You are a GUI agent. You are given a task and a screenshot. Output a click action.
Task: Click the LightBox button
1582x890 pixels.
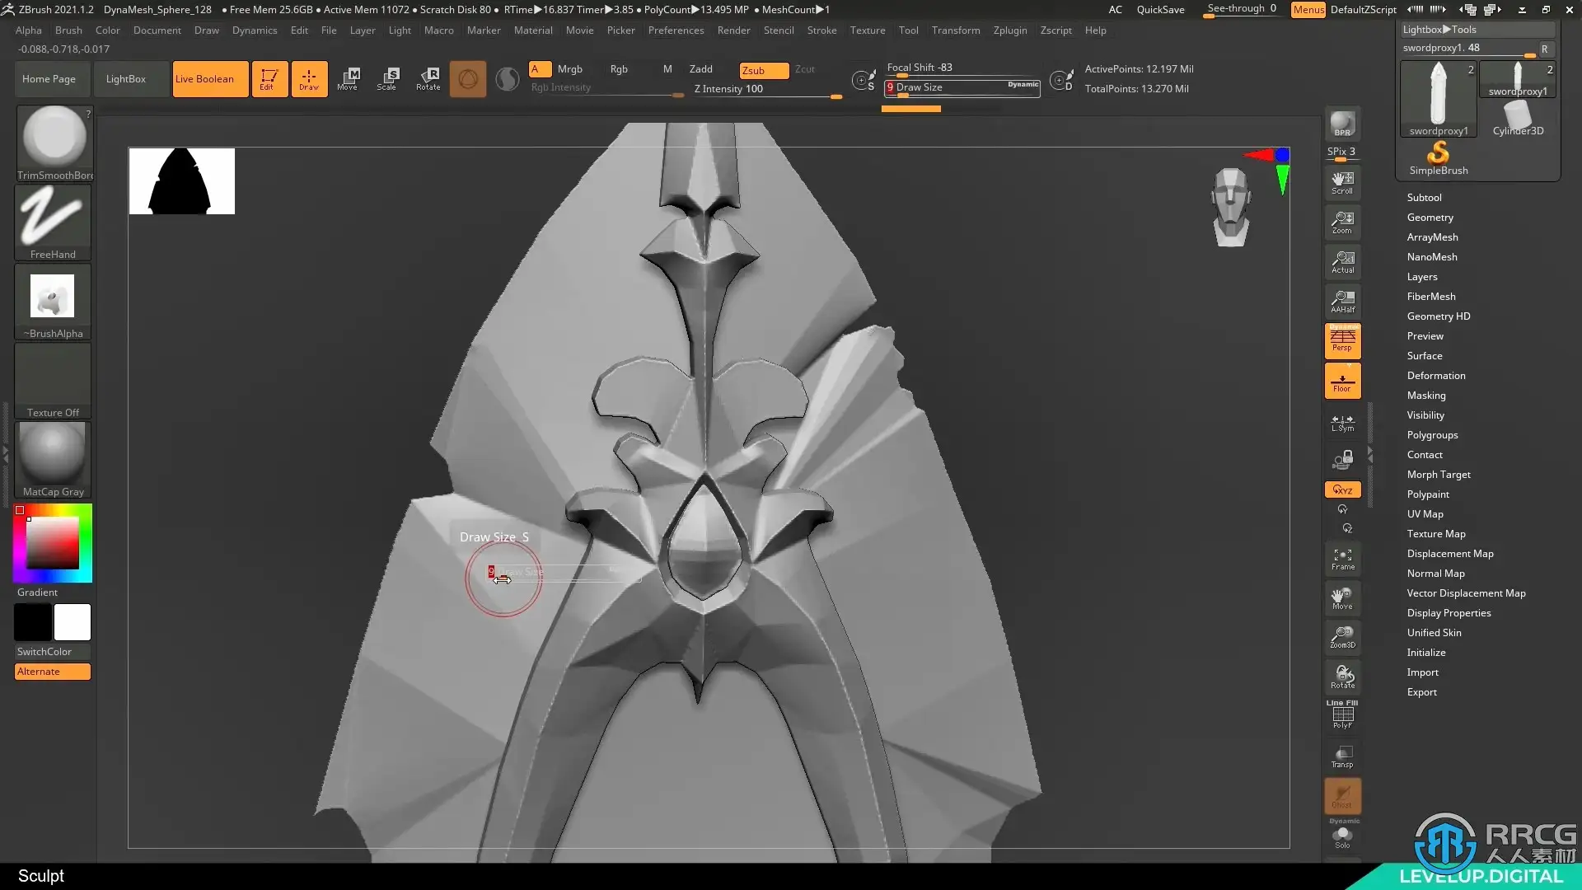click(125, 79)
